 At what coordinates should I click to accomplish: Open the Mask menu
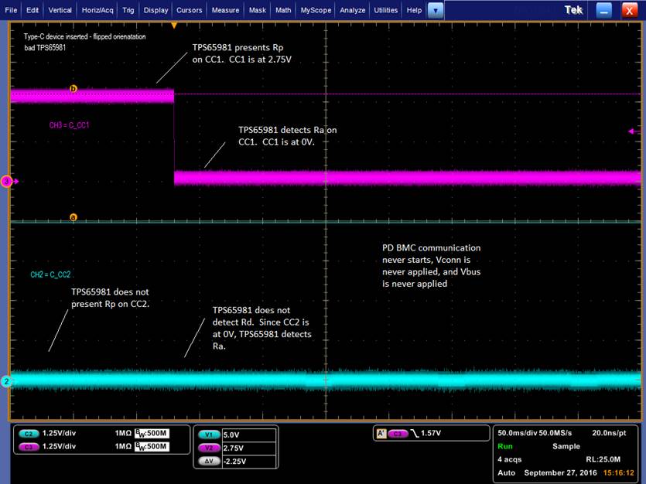coord(257,10)
